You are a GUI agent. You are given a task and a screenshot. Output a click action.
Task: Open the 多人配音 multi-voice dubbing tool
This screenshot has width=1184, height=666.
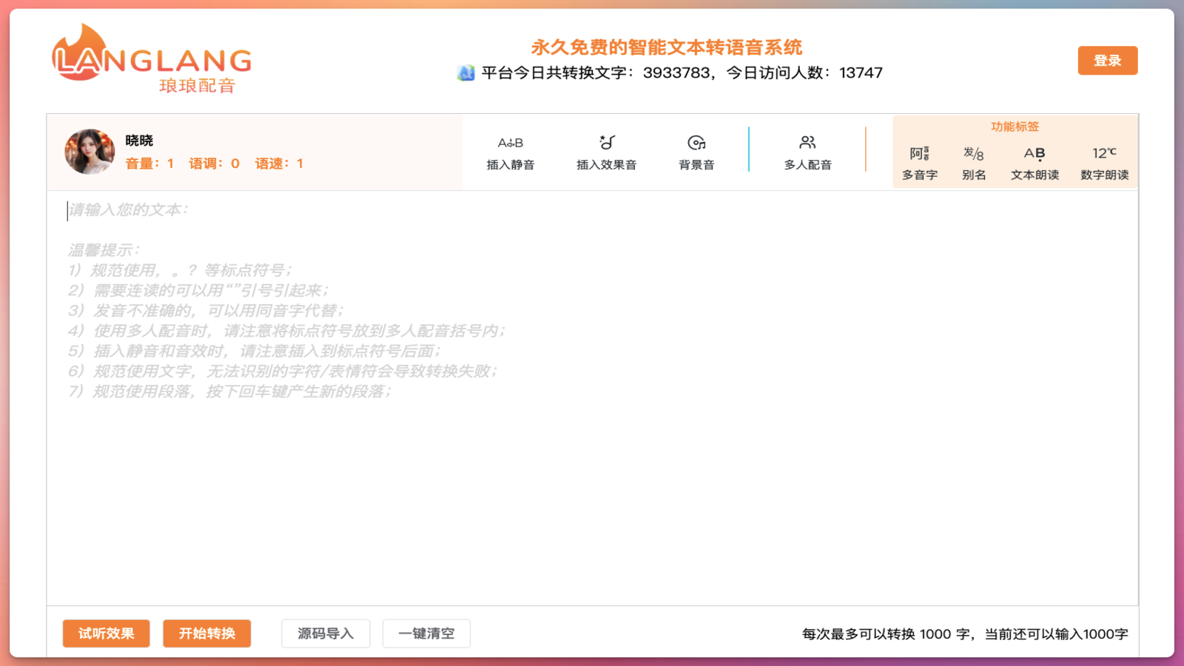pyautogui.click(x=807, y=152)
